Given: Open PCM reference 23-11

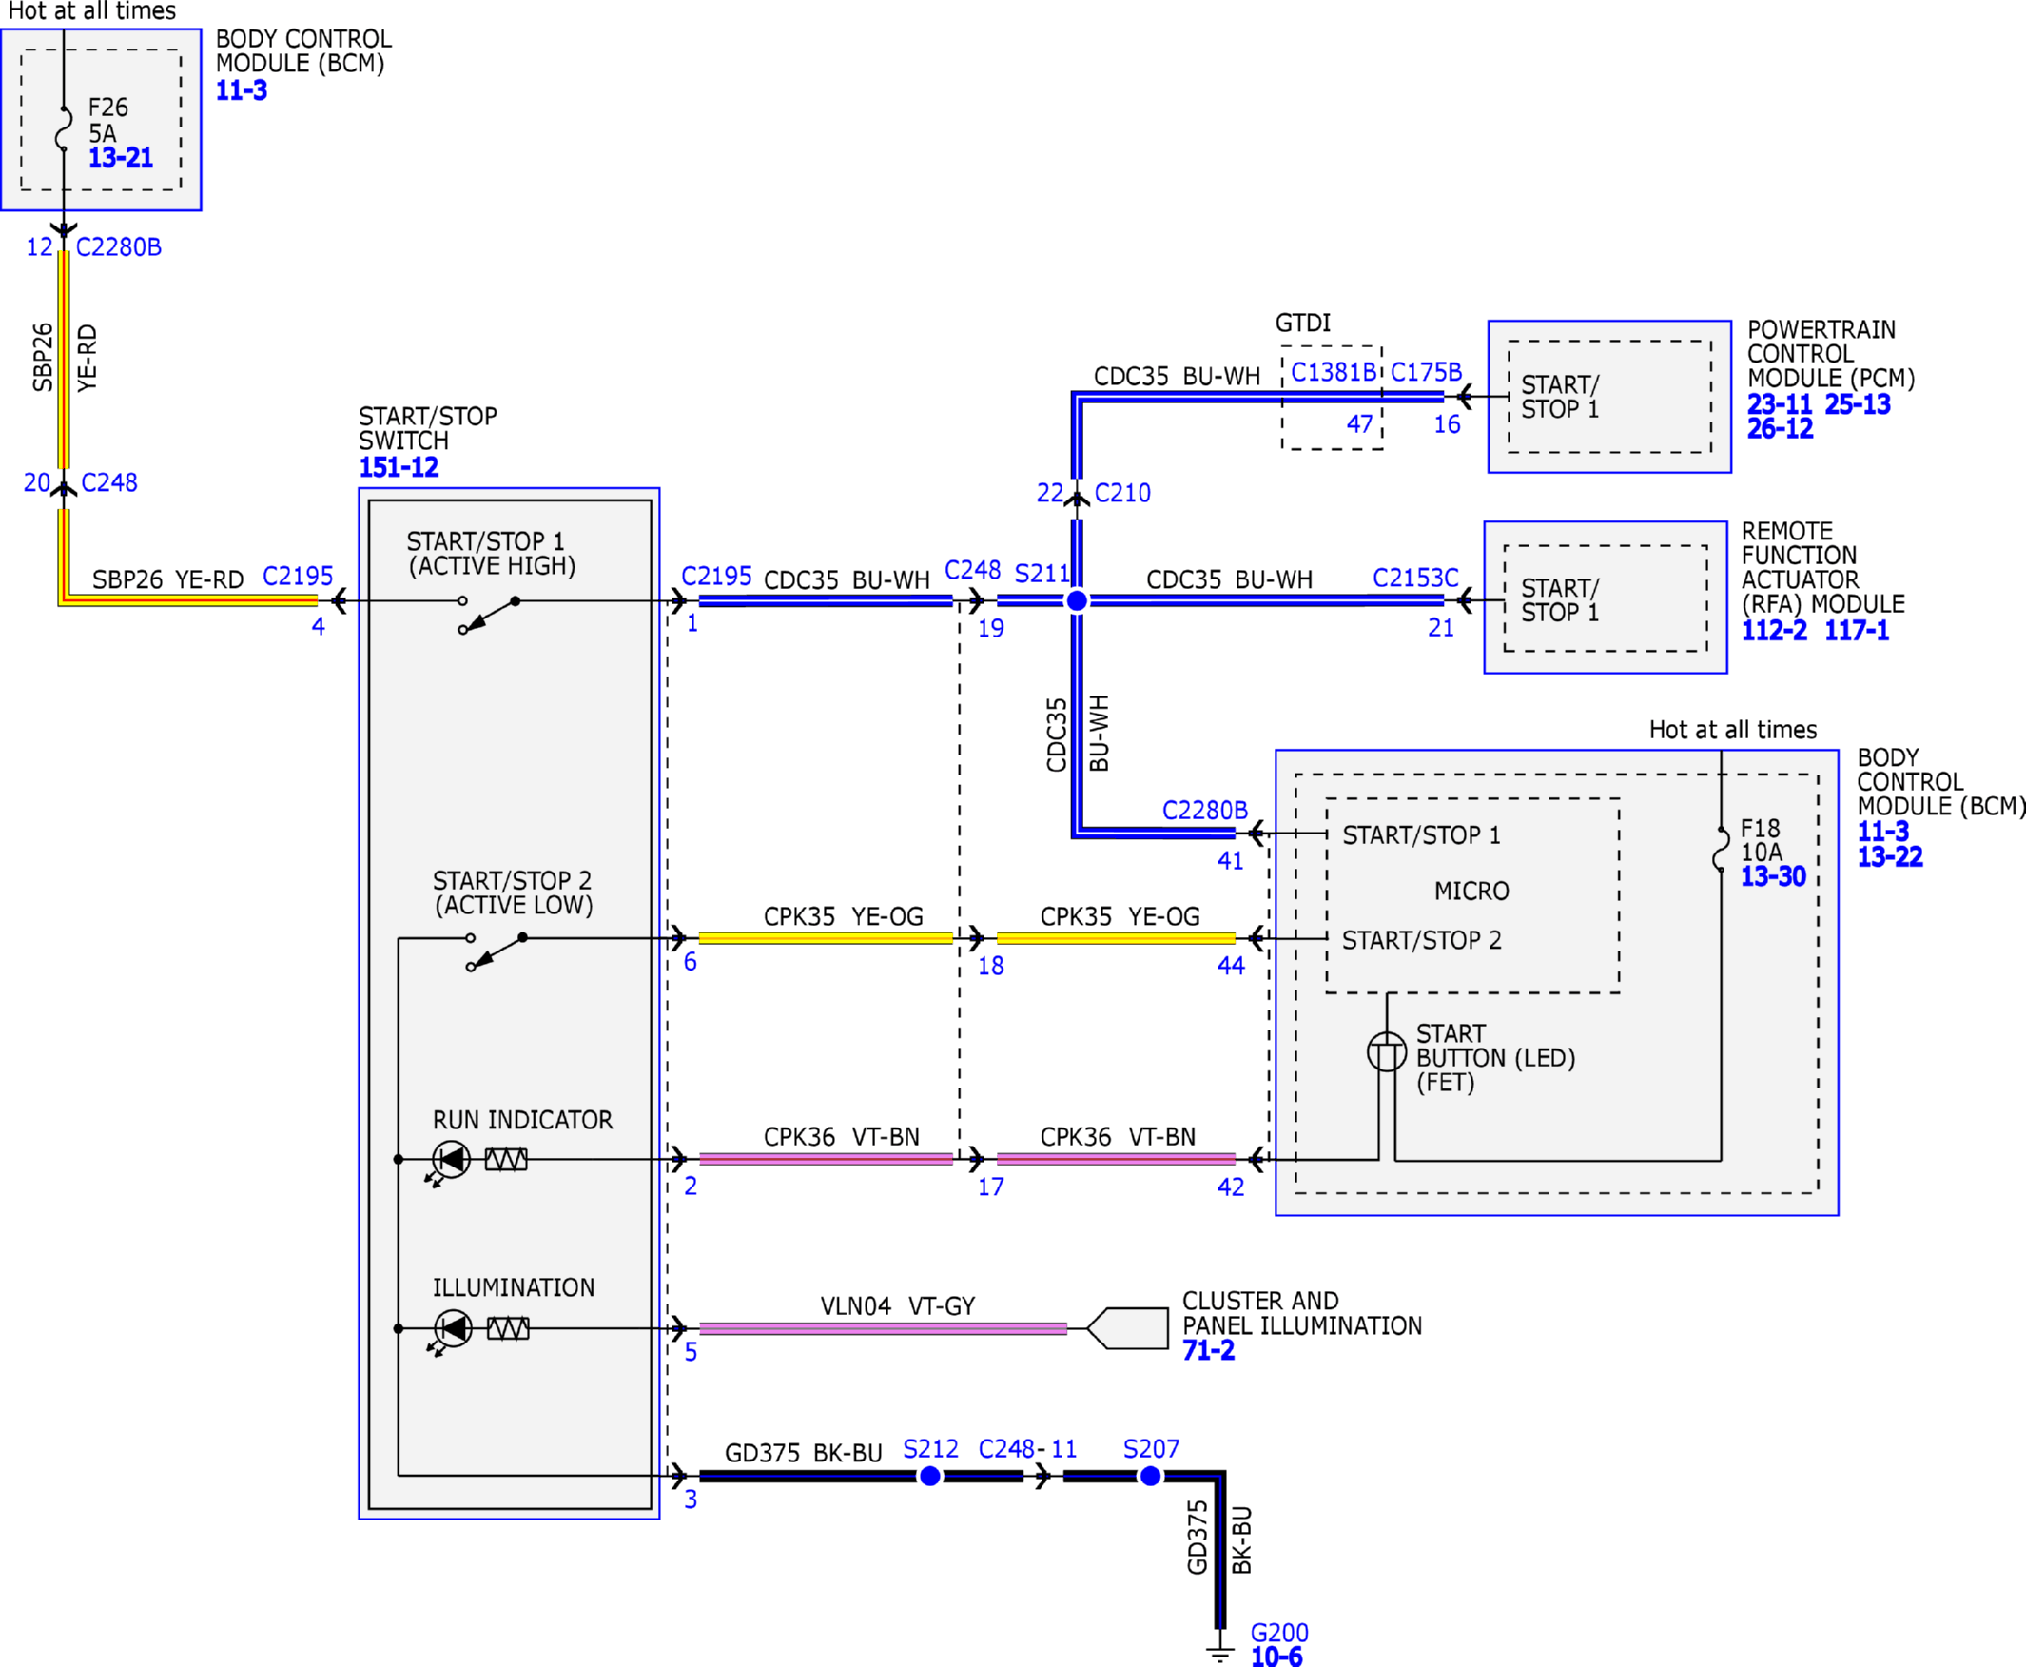Looking at the screenshot, I should pos(1780,404).
